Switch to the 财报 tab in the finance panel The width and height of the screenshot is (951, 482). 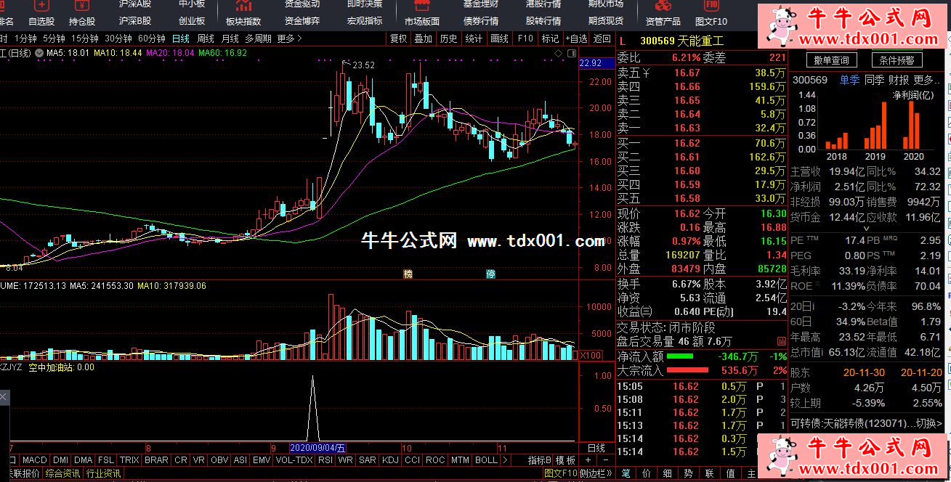tap(899, 80)
